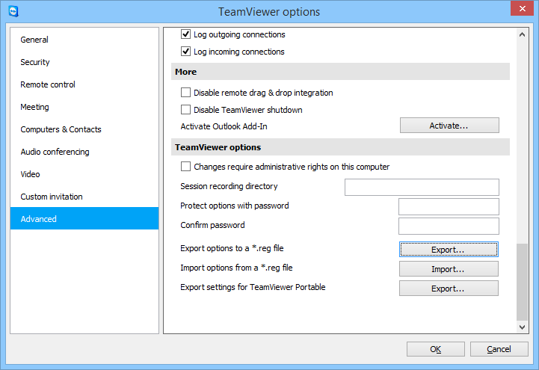Select the Video category
The height and width of the screenshot is (370, 539).
click(84, 174)
